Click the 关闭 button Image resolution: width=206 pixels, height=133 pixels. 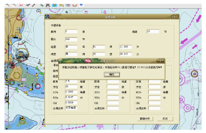pyautogui.click(x=165, y=119)
